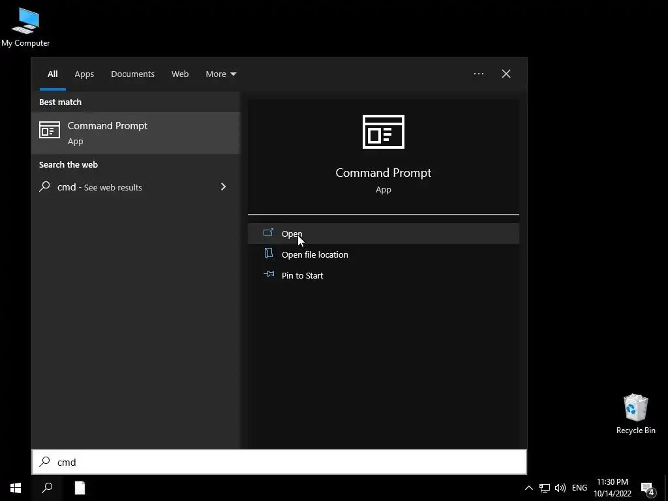Viewport: 668px width, 501px height.
Task: Expand the cmd web results chevron arrow
Action: [x=223, y=187]
